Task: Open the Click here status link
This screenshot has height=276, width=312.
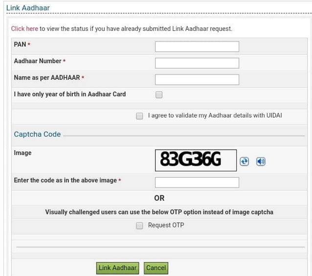Action: (x=24, y=29)
